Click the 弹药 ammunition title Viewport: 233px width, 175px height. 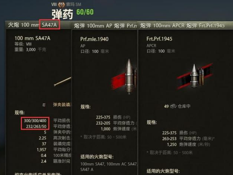point(62,14)
